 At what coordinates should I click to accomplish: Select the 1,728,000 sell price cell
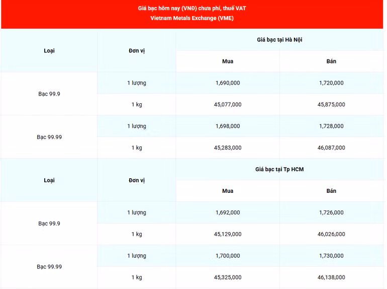[331, 126]
